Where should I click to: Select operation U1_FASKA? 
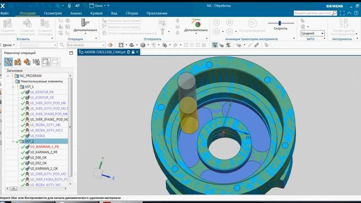(x=38, y=136)
